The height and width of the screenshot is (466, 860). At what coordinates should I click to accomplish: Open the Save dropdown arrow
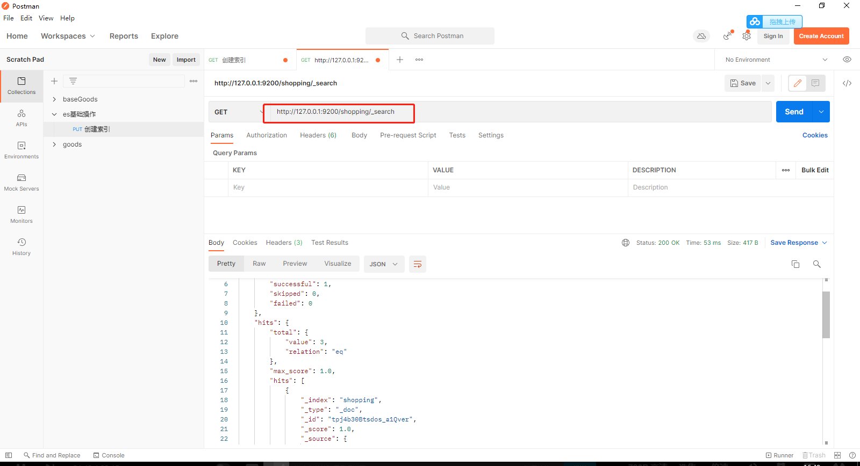point(768,83)
